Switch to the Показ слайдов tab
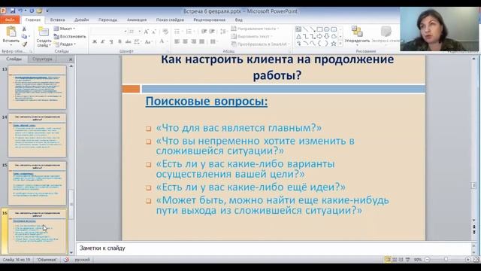Viewport: 481px width, 271px height. (170, 20)
